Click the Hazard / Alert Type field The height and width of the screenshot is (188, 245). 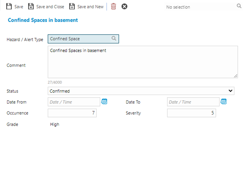(80, 39)
